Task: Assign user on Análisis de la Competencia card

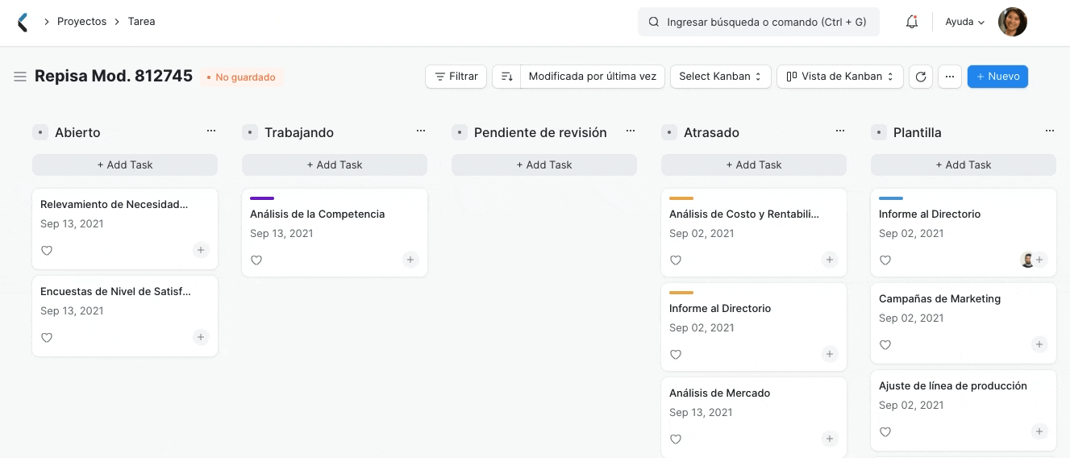Action: click(x=410, y=260)
